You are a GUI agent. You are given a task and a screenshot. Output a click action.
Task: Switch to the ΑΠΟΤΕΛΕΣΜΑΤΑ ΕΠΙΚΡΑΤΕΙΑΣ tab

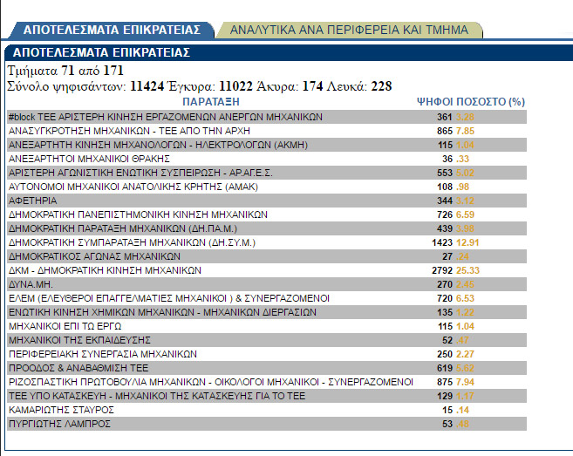tap(112, 30)
